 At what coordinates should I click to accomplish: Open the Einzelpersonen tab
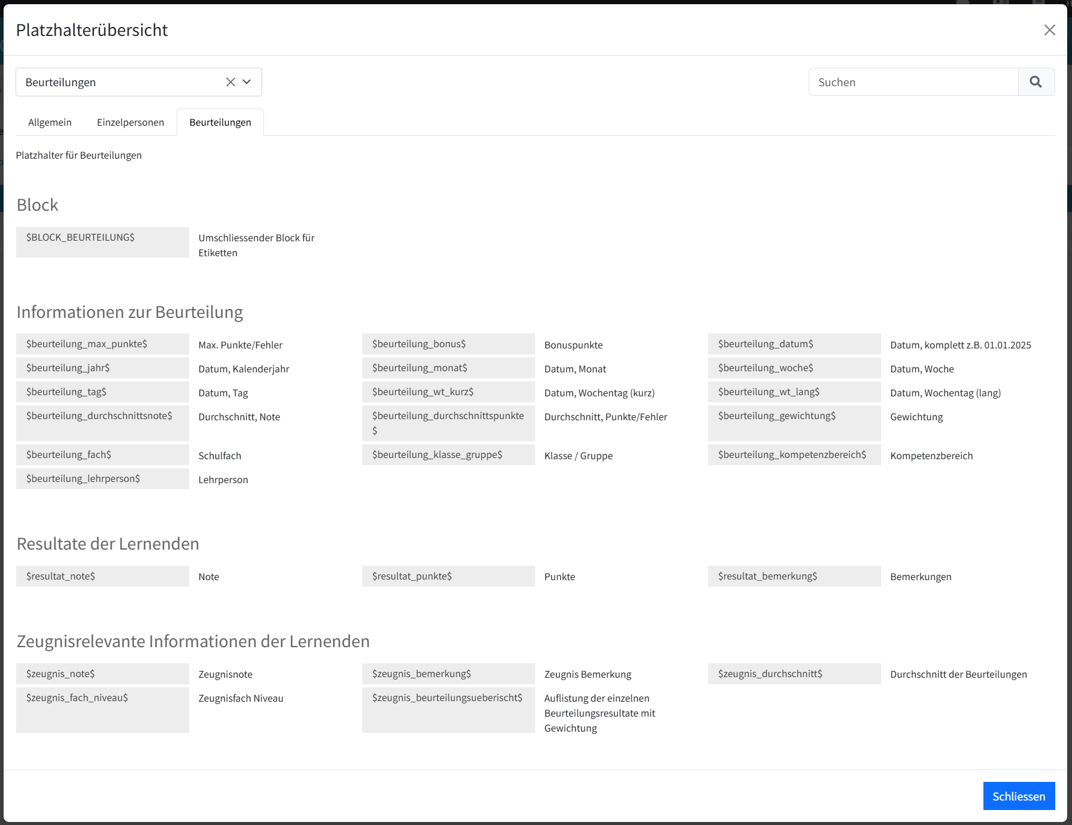(x=130, y=122)
